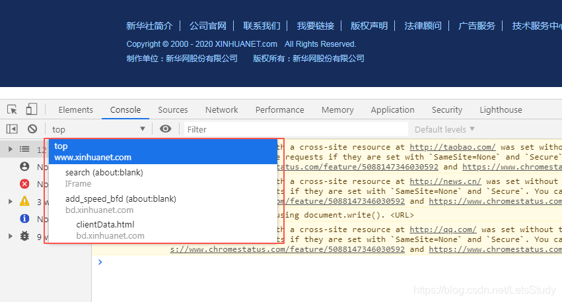Select the messages list icon
Screen dimensions: 562x302
coord(24,149)
